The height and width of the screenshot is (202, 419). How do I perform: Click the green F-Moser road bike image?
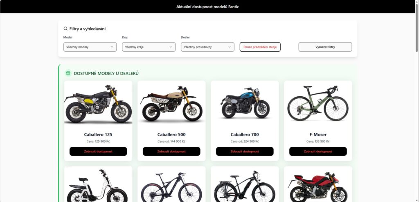click(x=318, y=103)
